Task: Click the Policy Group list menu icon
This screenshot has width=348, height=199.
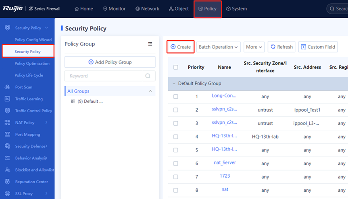Action: tap(150, 44)
